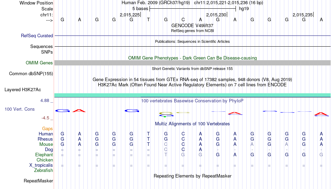Screen dimensions: 331x189
Task: Click the Window Position label
Action: tap(36, 3)
